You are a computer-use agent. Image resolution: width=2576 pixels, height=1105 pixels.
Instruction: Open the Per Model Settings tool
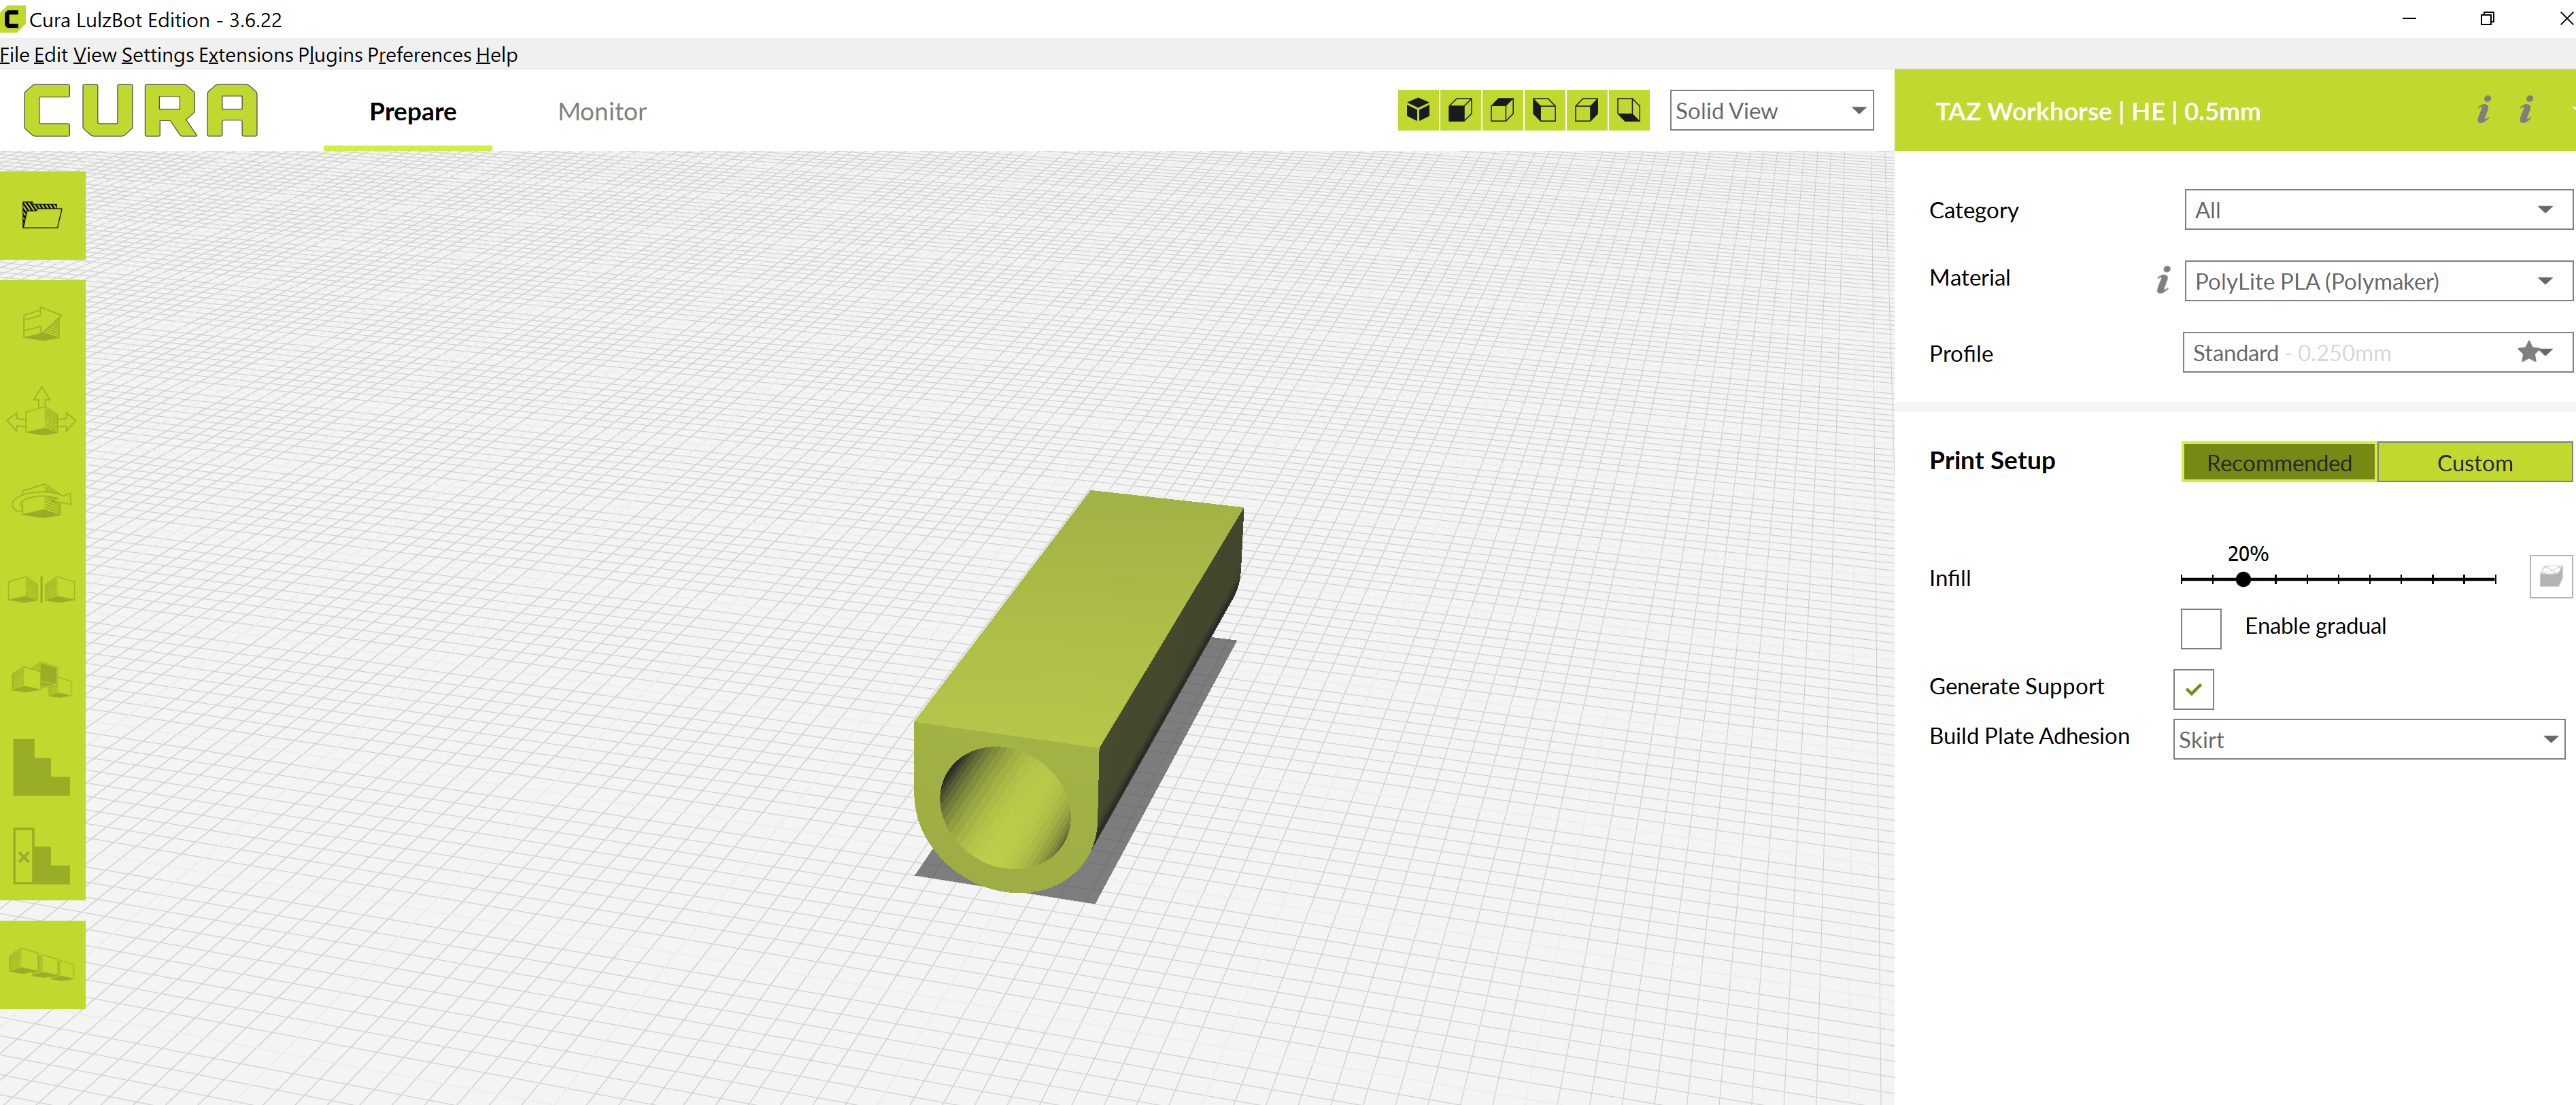[x=43, y=680]
